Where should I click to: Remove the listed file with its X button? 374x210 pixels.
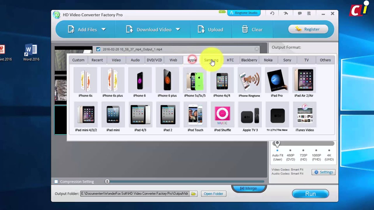(257, 49)
